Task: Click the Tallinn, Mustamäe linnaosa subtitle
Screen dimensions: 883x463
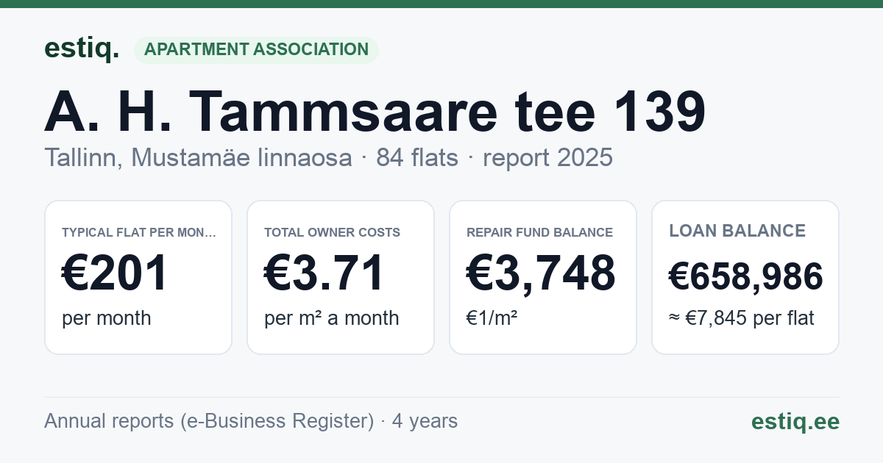Action: click(198, 157)
